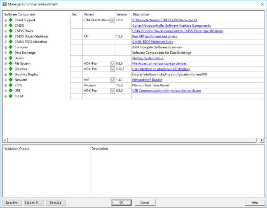267x208 pixels.
Task: Open the STMicroelectronics STM32F429I-Discovery Kit link
Action: 165,20
